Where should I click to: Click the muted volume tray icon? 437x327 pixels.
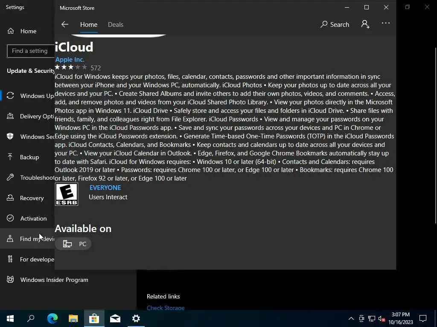tap(382, 318)
